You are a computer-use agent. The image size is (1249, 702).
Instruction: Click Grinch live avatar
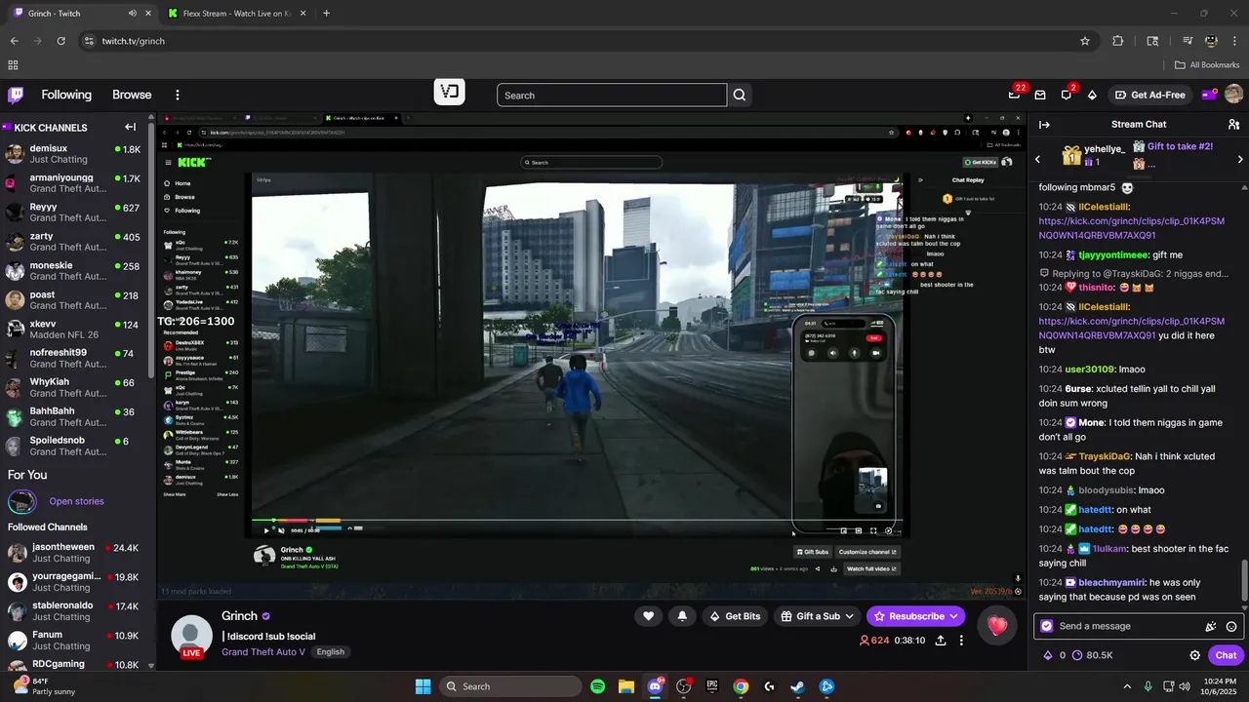click(191, 636)
